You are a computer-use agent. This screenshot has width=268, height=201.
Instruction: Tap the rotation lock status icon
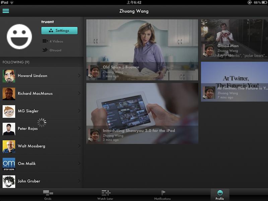coord(250,2)
